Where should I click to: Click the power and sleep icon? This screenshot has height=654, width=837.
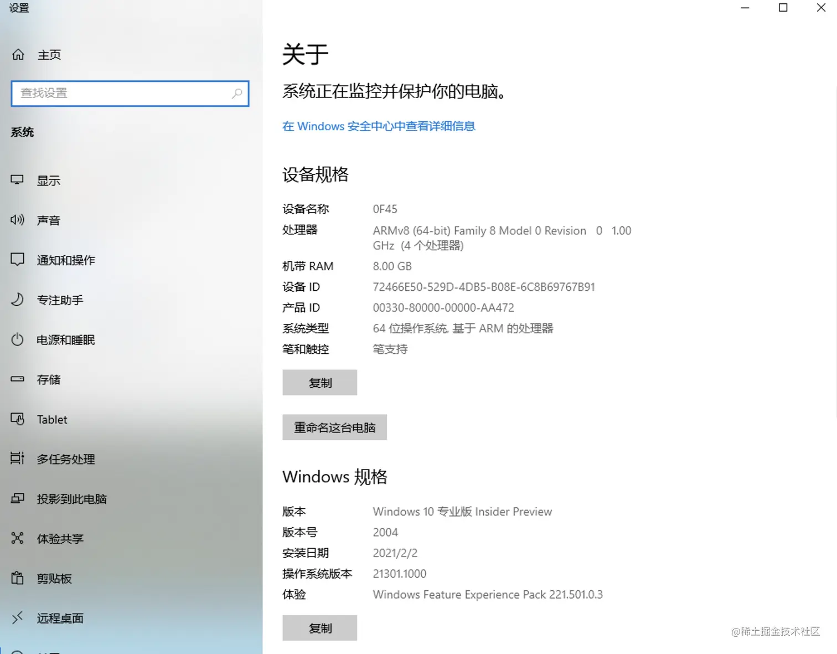17,339
